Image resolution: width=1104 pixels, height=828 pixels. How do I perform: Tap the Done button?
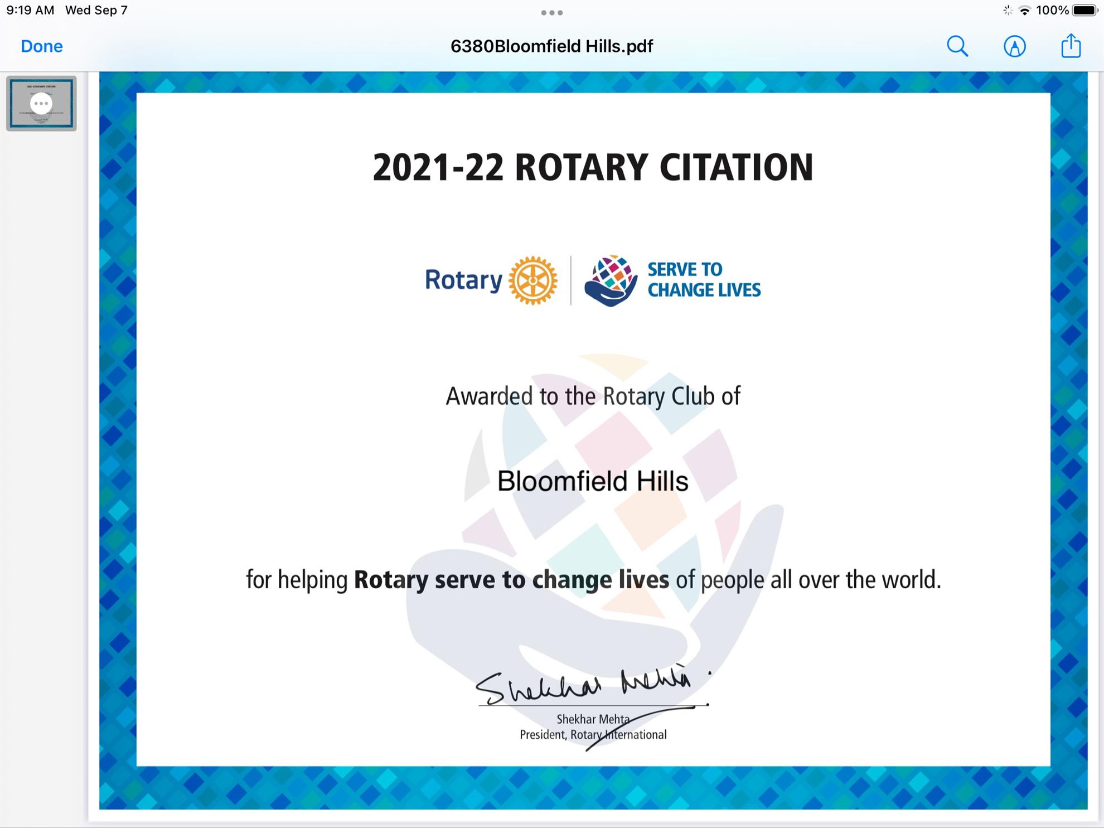click(x=42, y=46)
